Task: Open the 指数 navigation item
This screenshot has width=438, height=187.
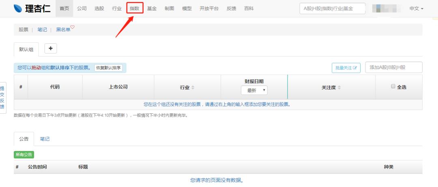Action: pos(134,8)
